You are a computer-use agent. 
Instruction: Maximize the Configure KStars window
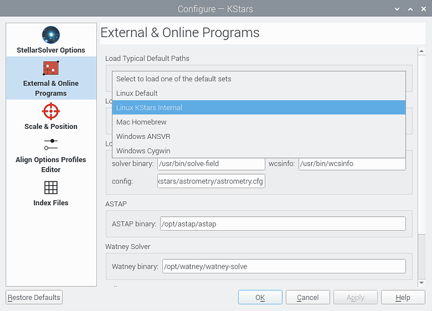(410, 9)
